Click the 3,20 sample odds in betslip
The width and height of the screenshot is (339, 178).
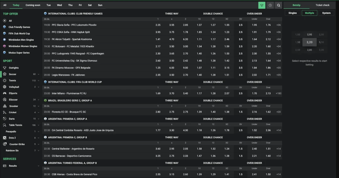pos(309,42)
